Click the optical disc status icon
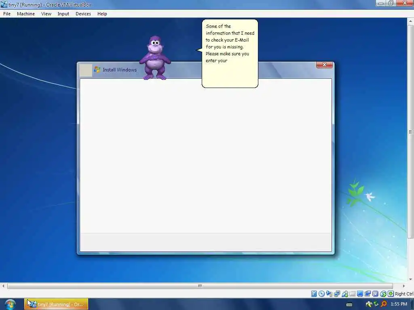This screenshot has width=414, height=310. pos(321,294)
